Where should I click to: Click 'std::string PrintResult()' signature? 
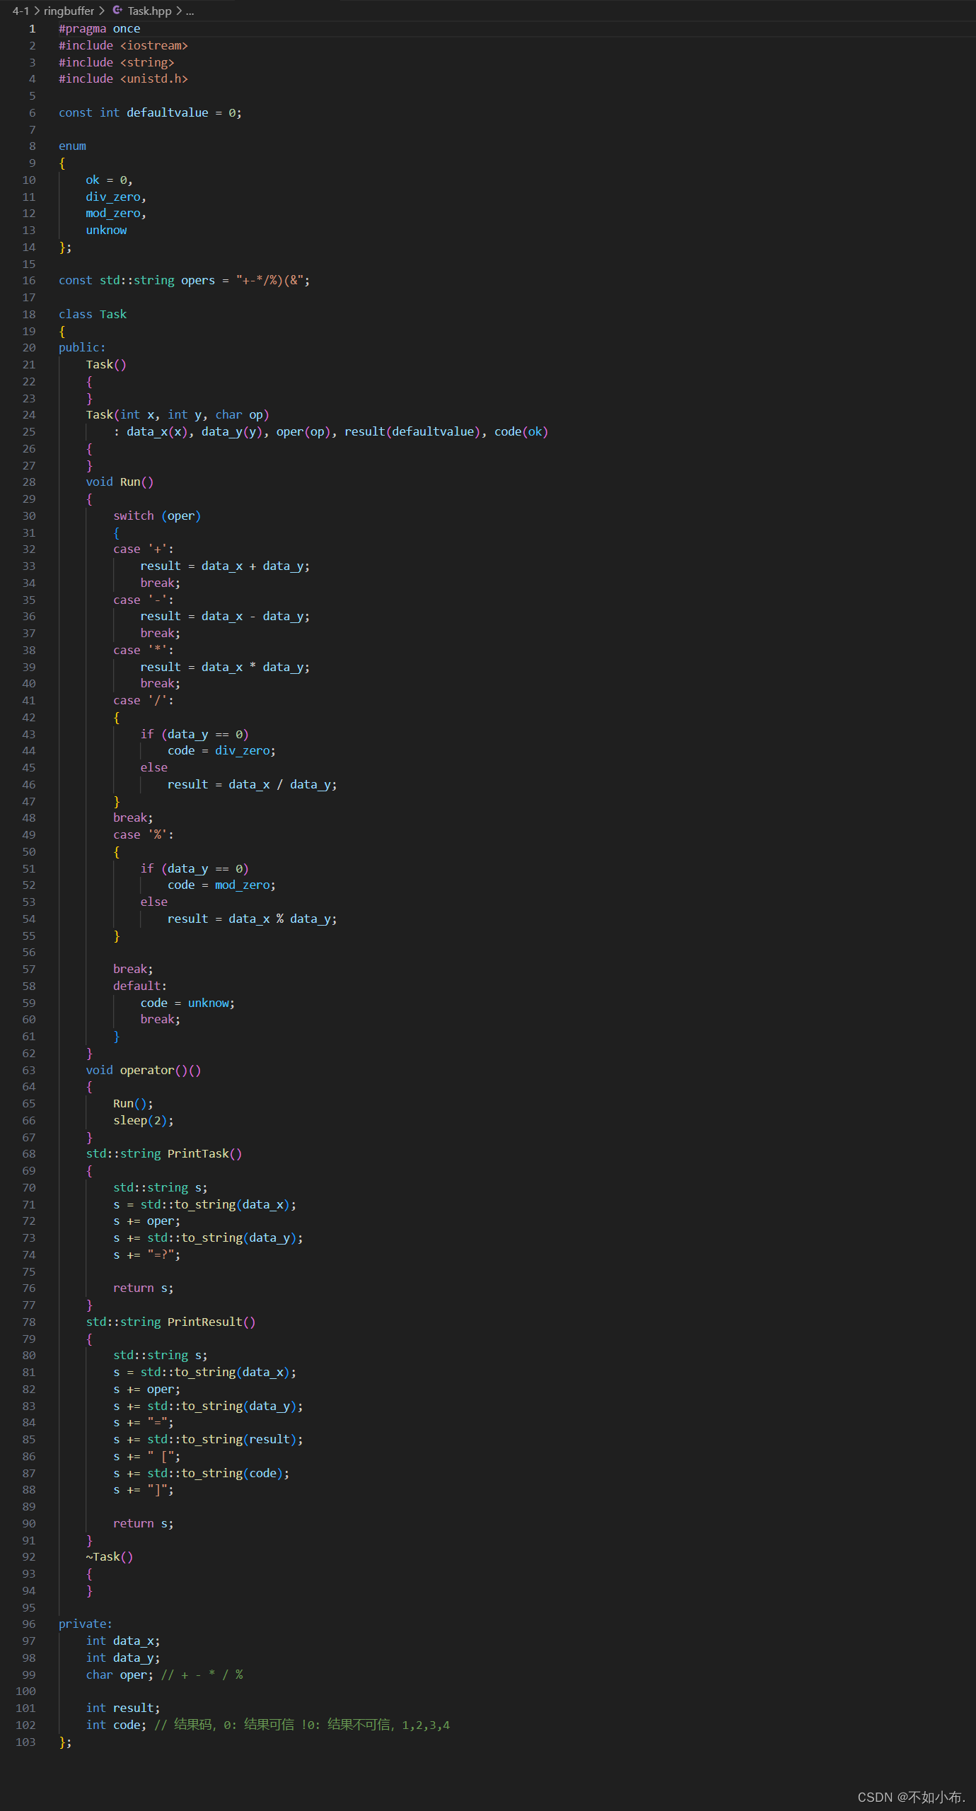(170, 1322)
